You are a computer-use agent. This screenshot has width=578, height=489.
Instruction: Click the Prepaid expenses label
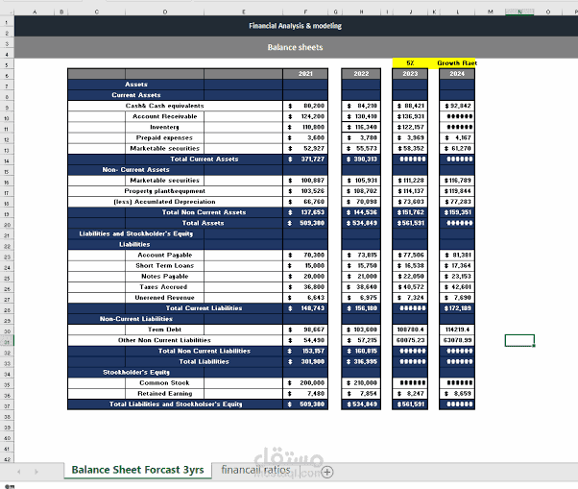coord(164,138)
